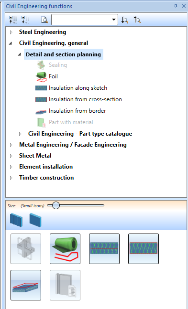
Task: Click the search upward arrow icon
Action: (137, 20)
